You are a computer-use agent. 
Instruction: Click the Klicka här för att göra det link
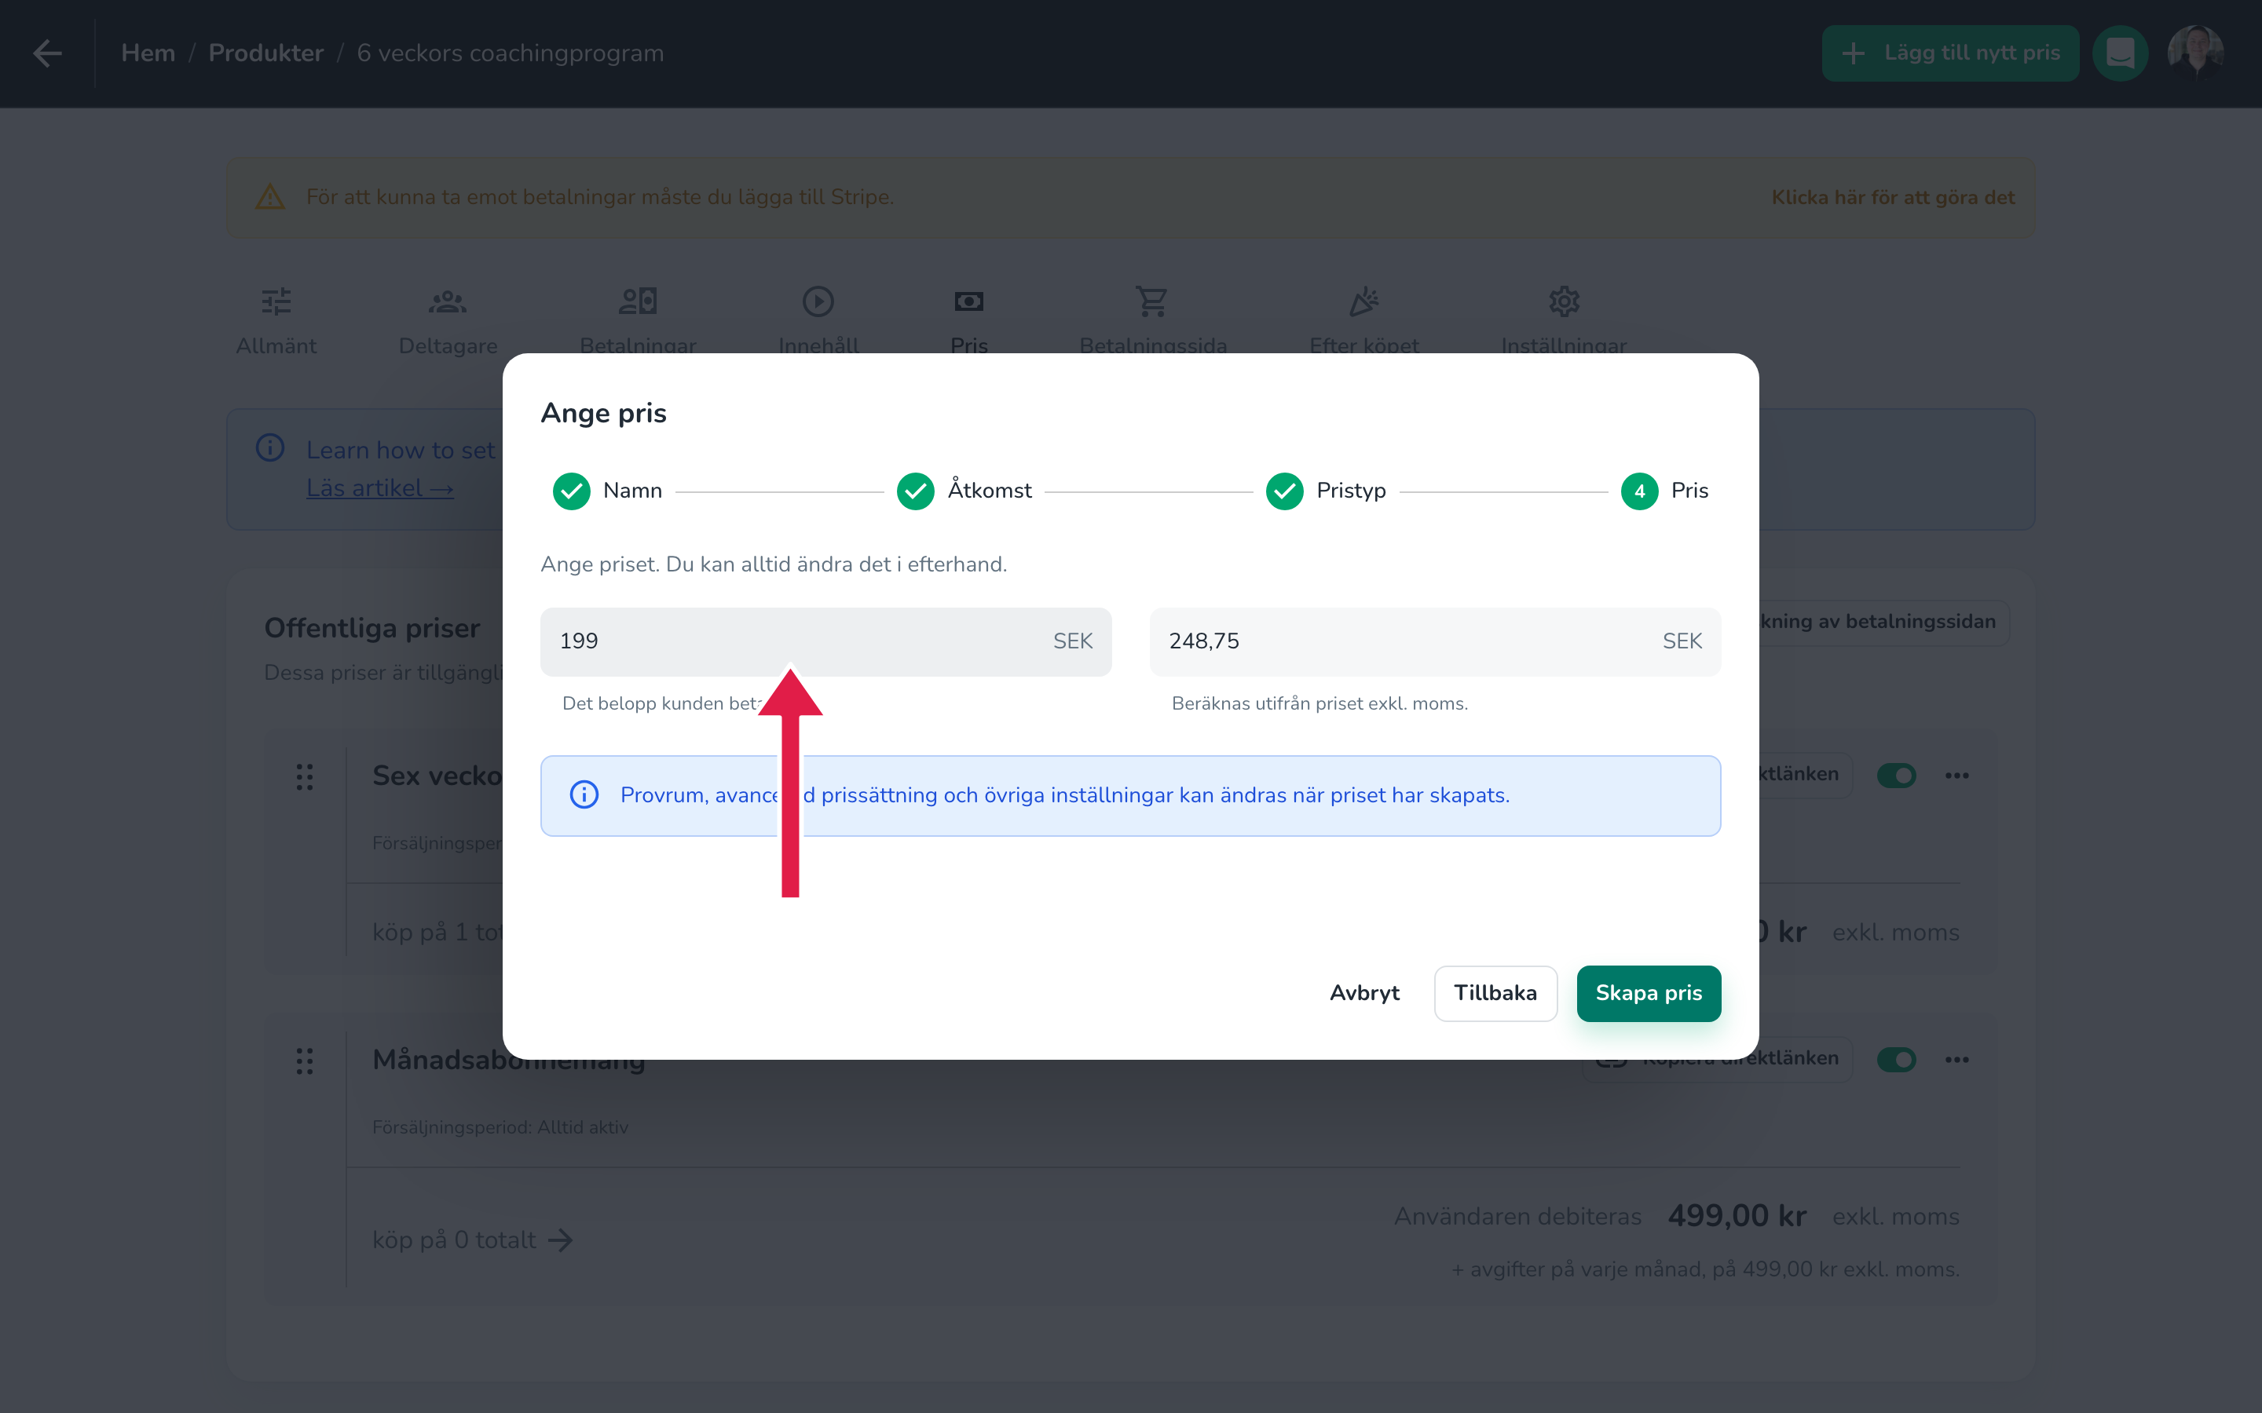point(1893,197)
